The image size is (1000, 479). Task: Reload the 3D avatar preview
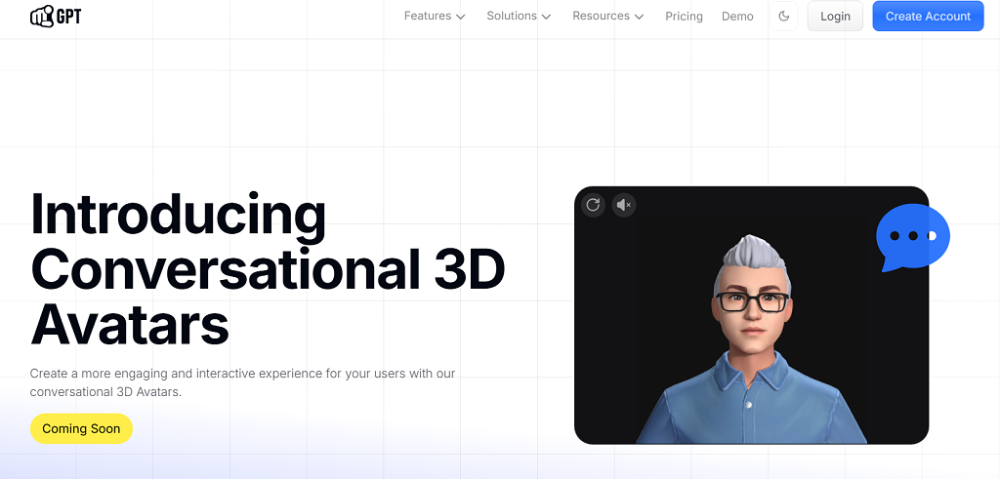[593, 205]
